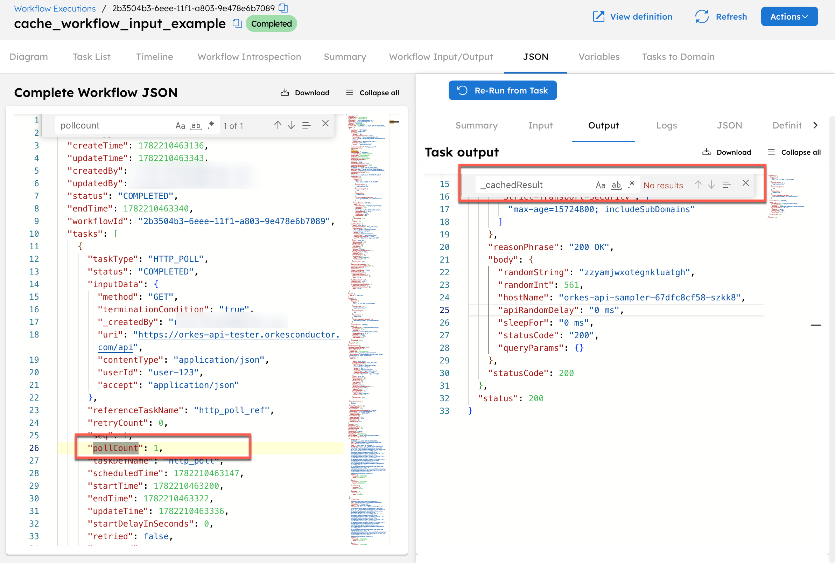This screenshot has height=563, width=835.
Task: Collapse all in Complete Workflow JSON
Action: [x=372, y=93]
